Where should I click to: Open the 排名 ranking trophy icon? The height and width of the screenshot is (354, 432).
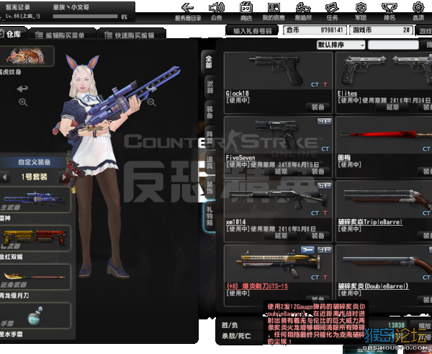coord(390,8)
